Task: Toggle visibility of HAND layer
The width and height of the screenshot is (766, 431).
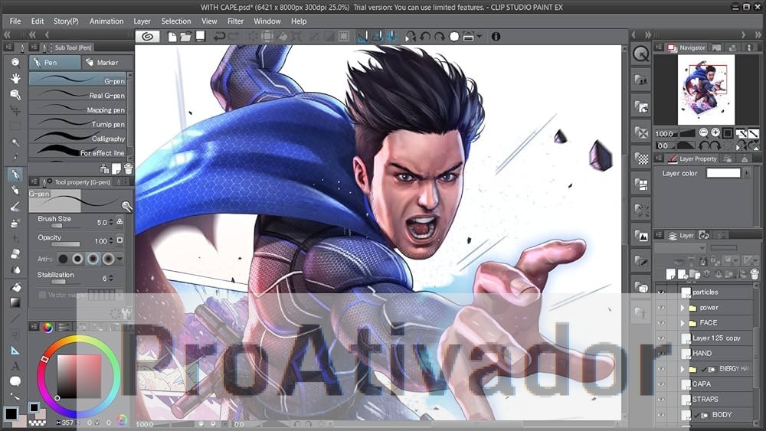Action: click(x=661, y=353)
